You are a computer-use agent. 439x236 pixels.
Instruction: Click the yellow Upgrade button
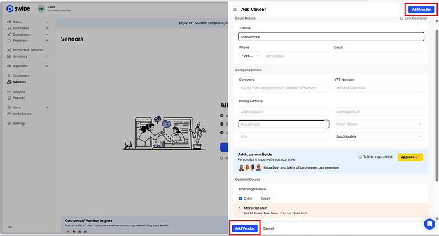pos(410,157)
